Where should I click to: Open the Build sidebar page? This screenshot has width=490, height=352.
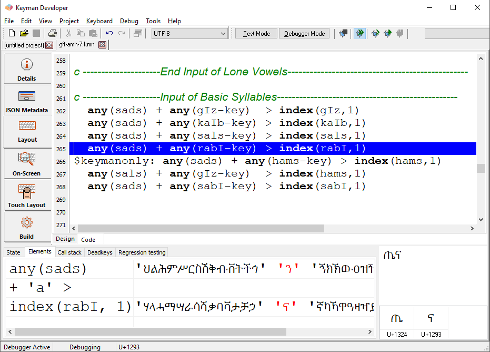point(27,227)
